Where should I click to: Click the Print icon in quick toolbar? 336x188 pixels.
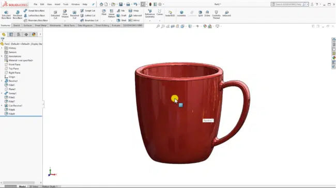128,4
